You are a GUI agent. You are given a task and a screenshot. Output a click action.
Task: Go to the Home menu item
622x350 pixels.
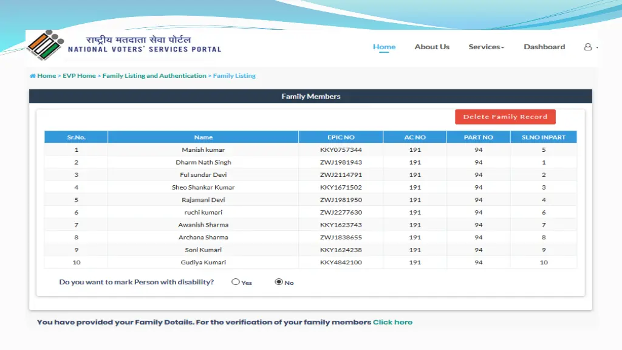pos(384,47)
